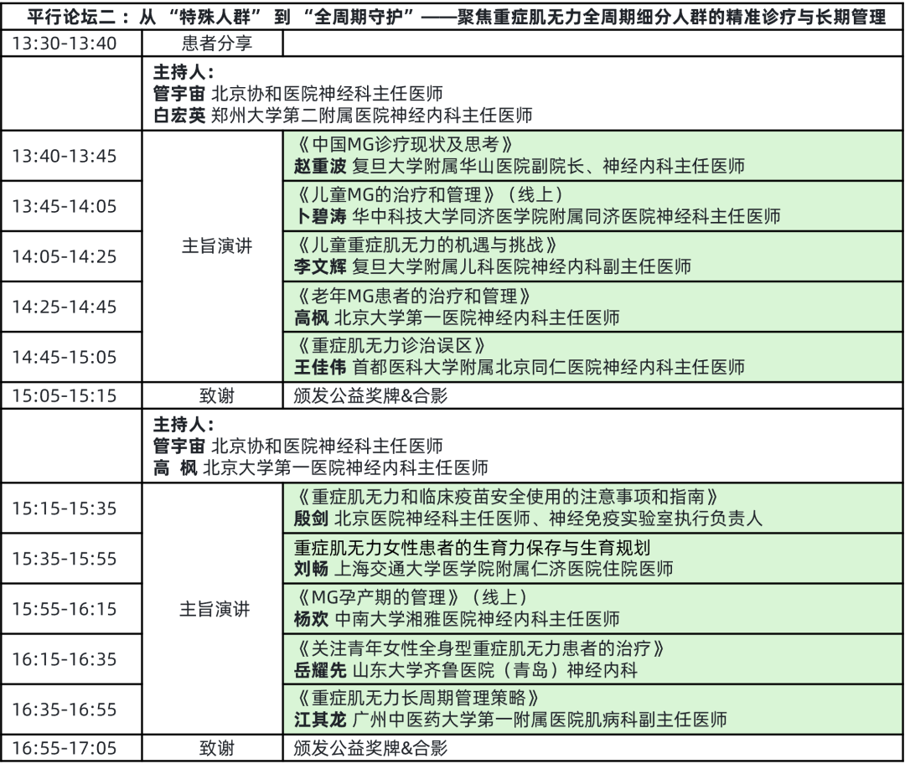Click talk title《儿童重症肌无力的机遇与挑战》
Image resolution: width=905 pixels, height=769 pixels.
tap(426, 245)
